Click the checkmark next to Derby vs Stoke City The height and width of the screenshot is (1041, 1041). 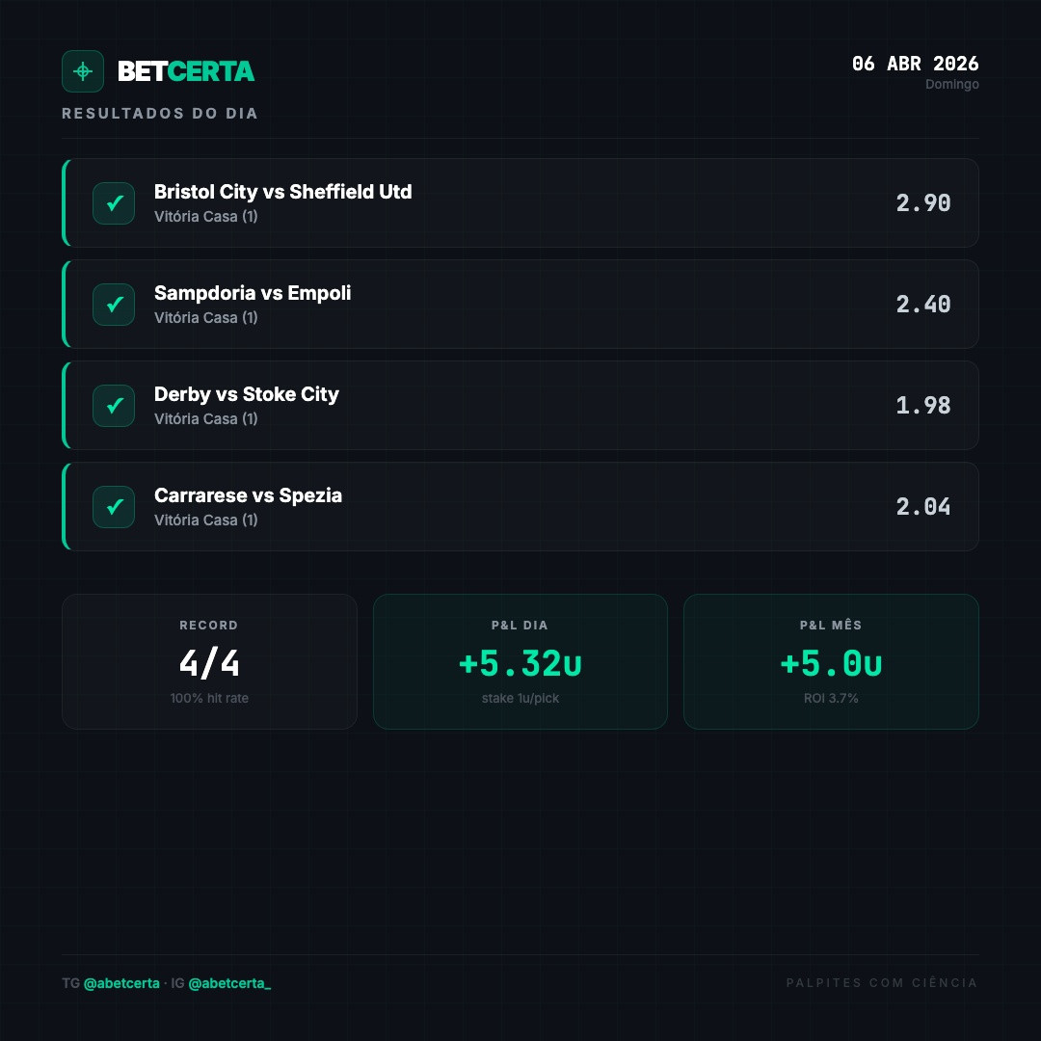point(114,406)
